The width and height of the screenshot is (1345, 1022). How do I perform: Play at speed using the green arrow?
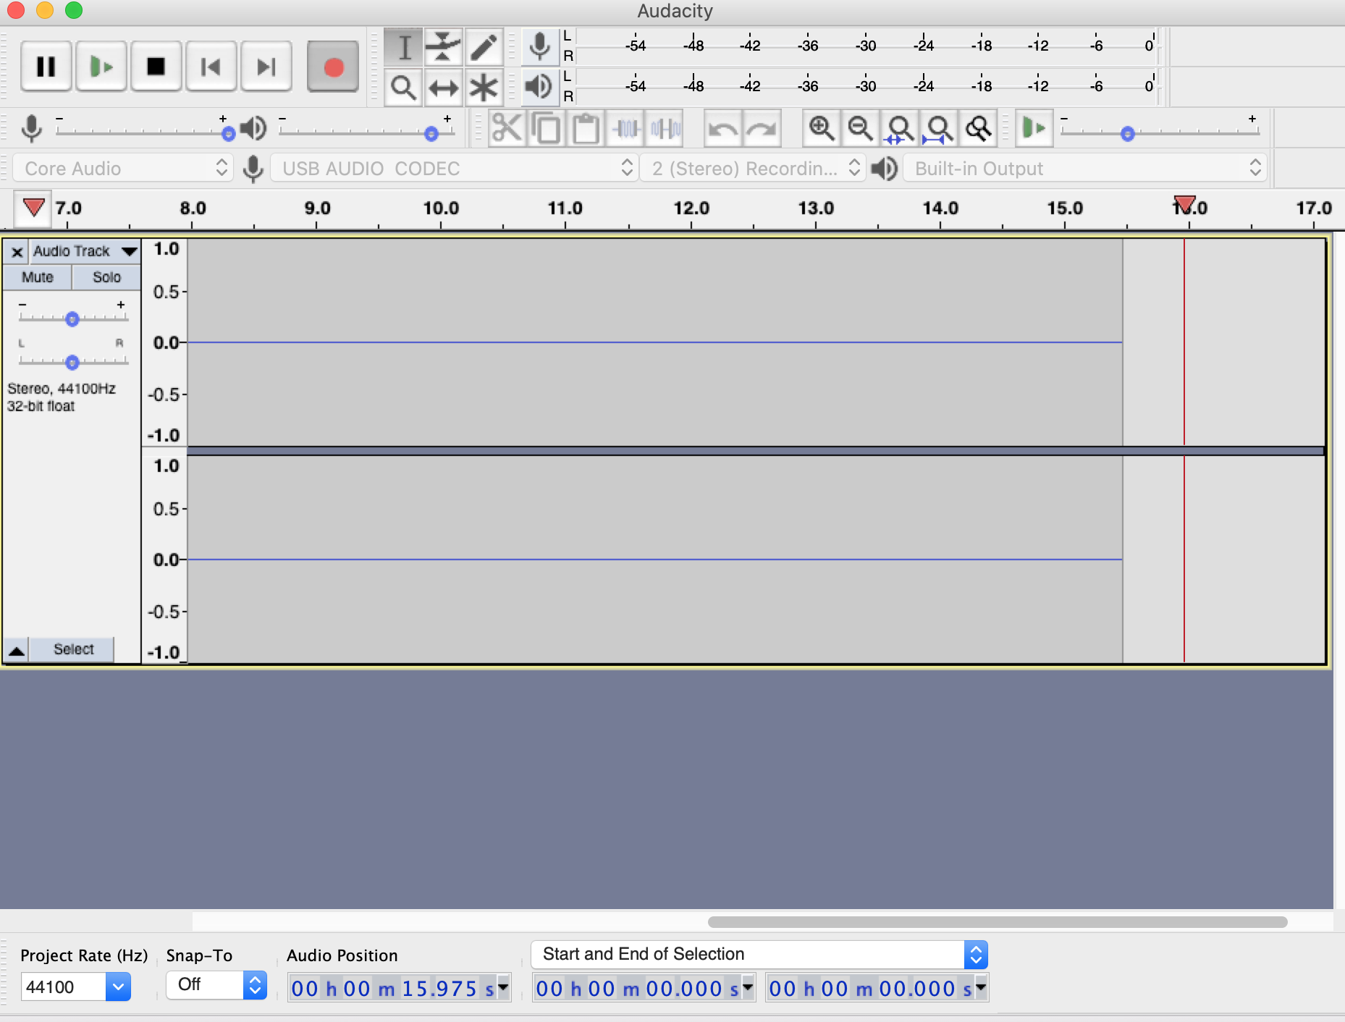[x=1034, y=129]
